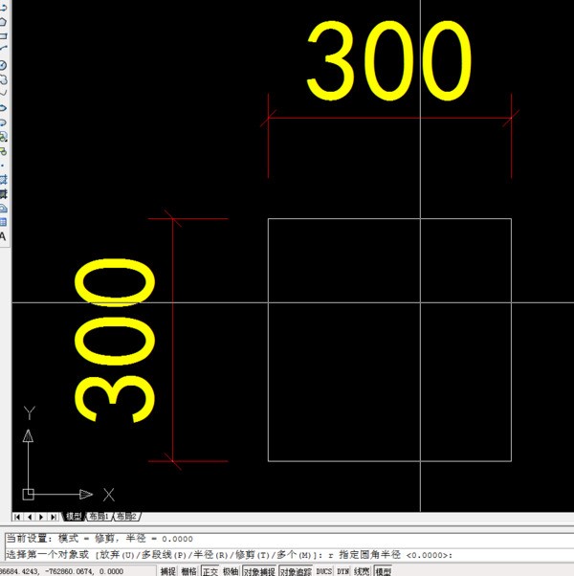This screenshot has height=576, width=574.
Task: Select the Multiline Text (A) tool
Action: pos(3,236)
